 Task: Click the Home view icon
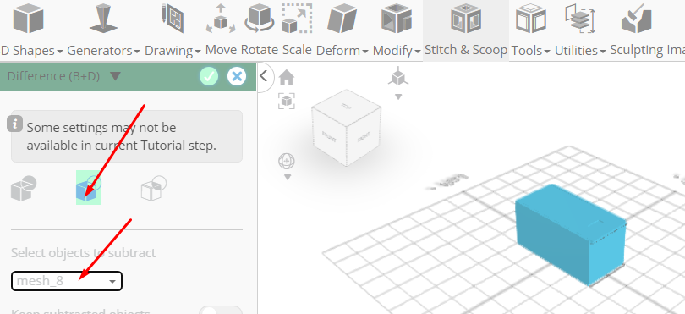pyautogui.click(x=286, y=78)
